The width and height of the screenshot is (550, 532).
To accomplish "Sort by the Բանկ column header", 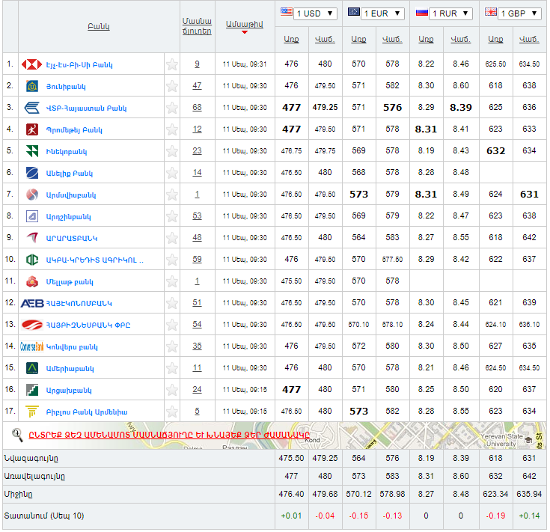I will [98, 26].
